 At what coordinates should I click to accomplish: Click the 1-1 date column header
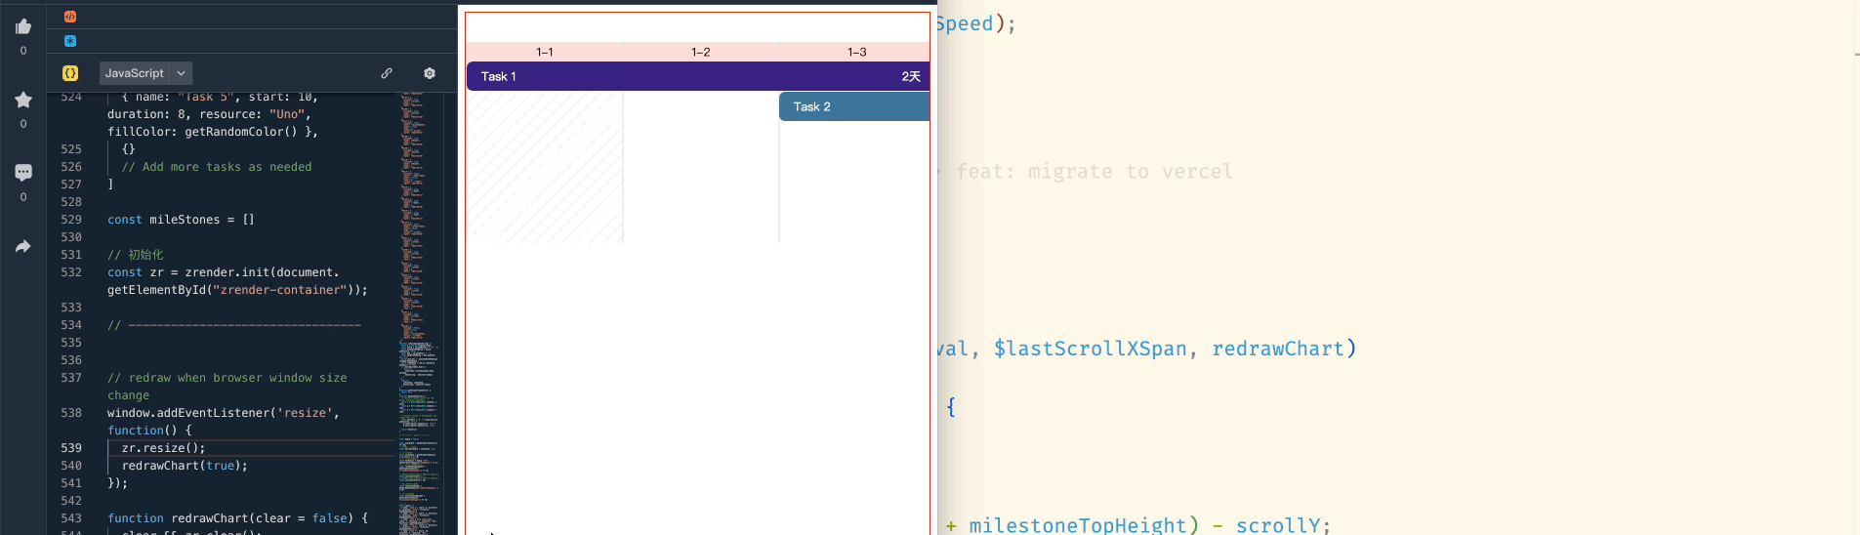tap(545, 52)
